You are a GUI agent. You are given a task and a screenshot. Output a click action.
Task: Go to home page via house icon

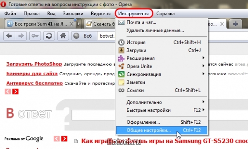pos(63,36)
